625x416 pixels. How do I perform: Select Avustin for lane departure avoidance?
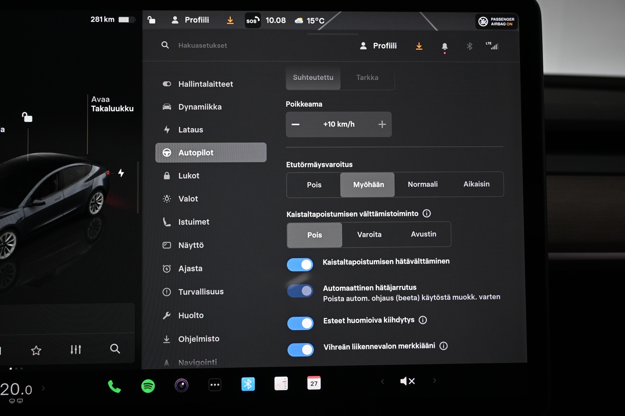[423, 234]
